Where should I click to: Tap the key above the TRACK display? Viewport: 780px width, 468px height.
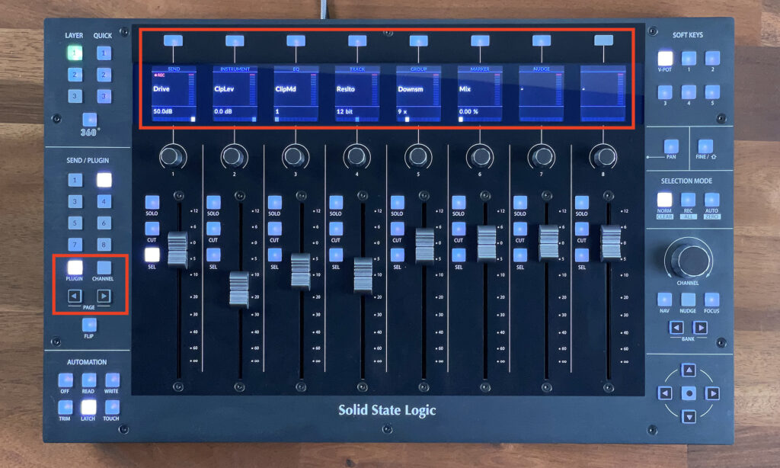357,40
